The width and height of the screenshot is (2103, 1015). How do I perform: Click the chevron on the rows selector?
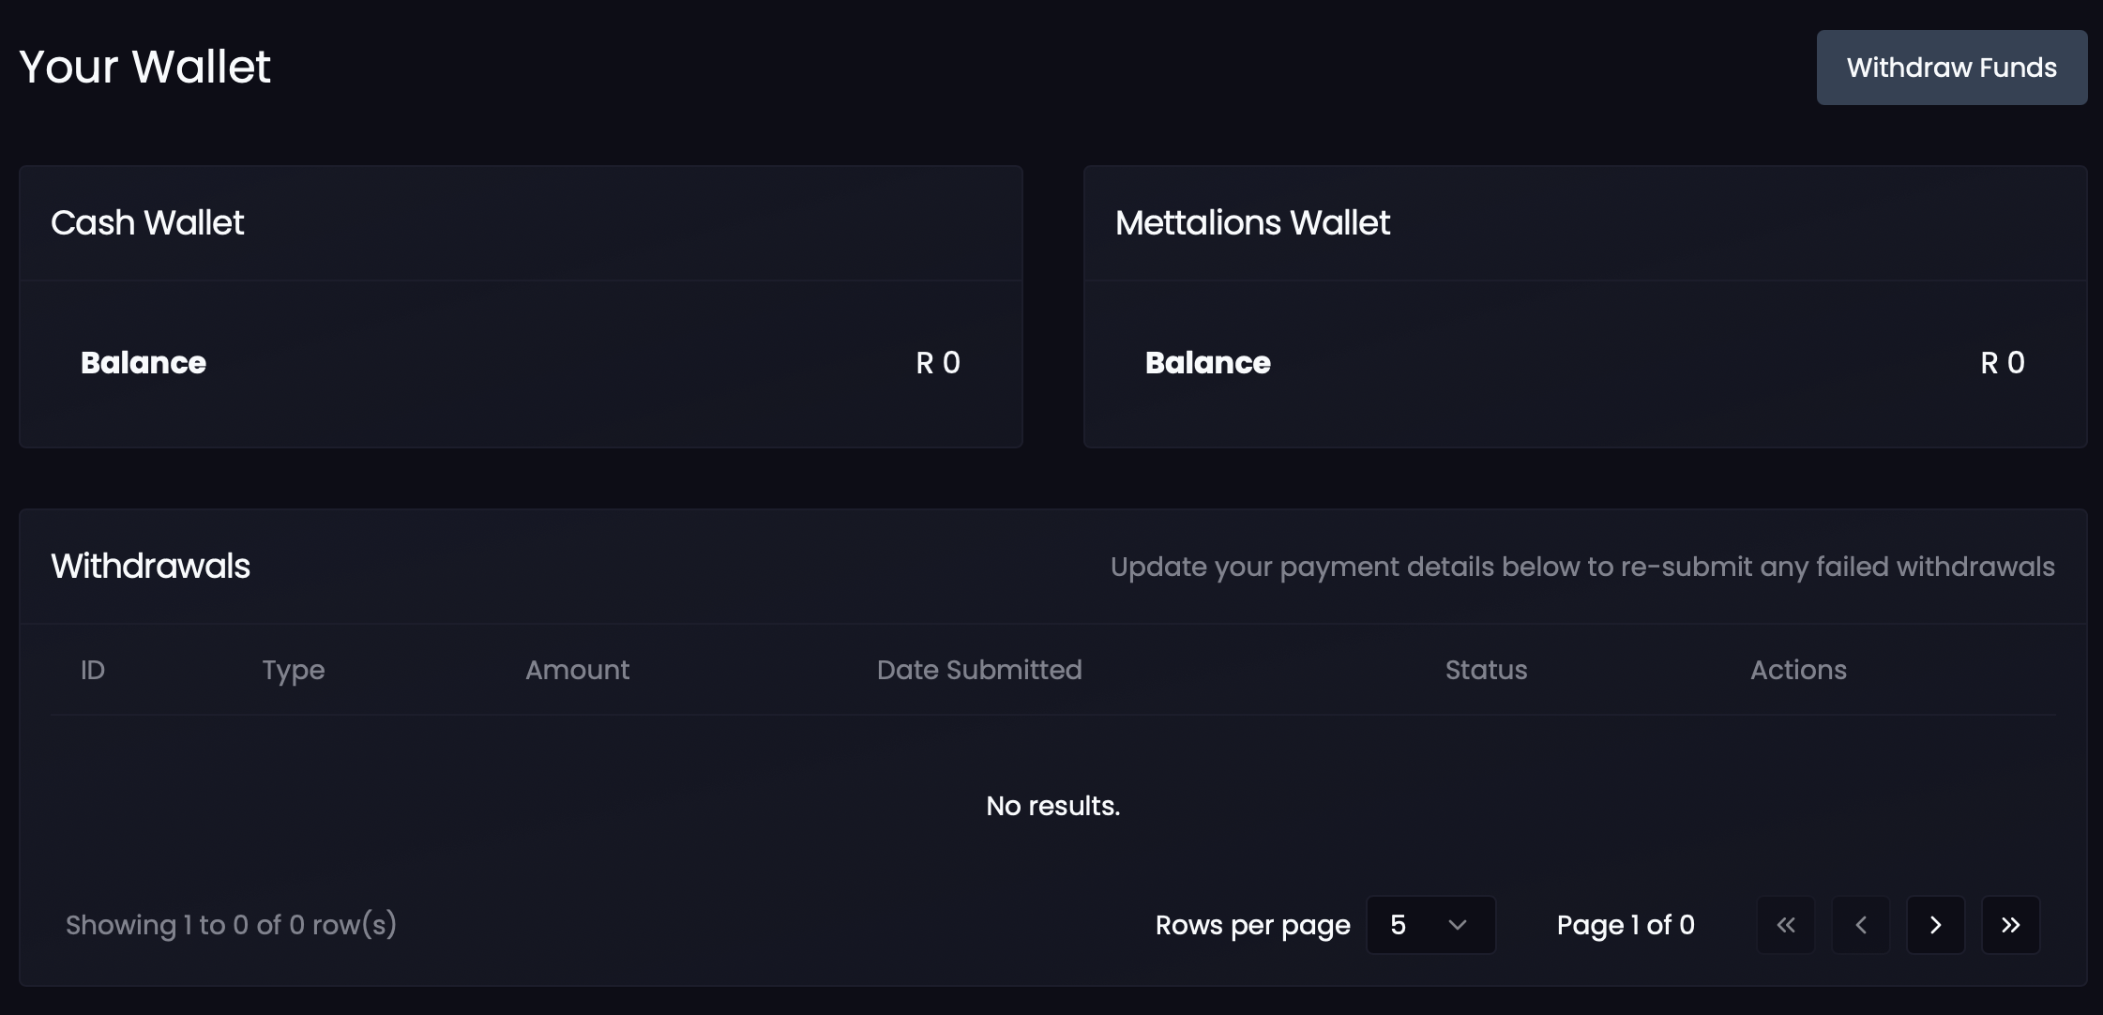1457,925
